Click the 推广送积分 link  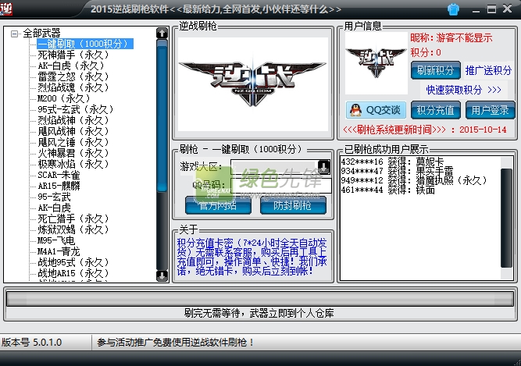[x=488, y=70]
